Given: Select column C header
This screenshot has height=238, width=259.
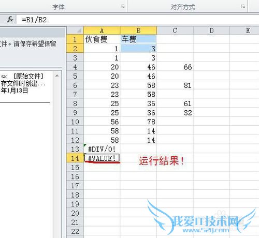Looking at the screenshot, I should pos(175,31).
